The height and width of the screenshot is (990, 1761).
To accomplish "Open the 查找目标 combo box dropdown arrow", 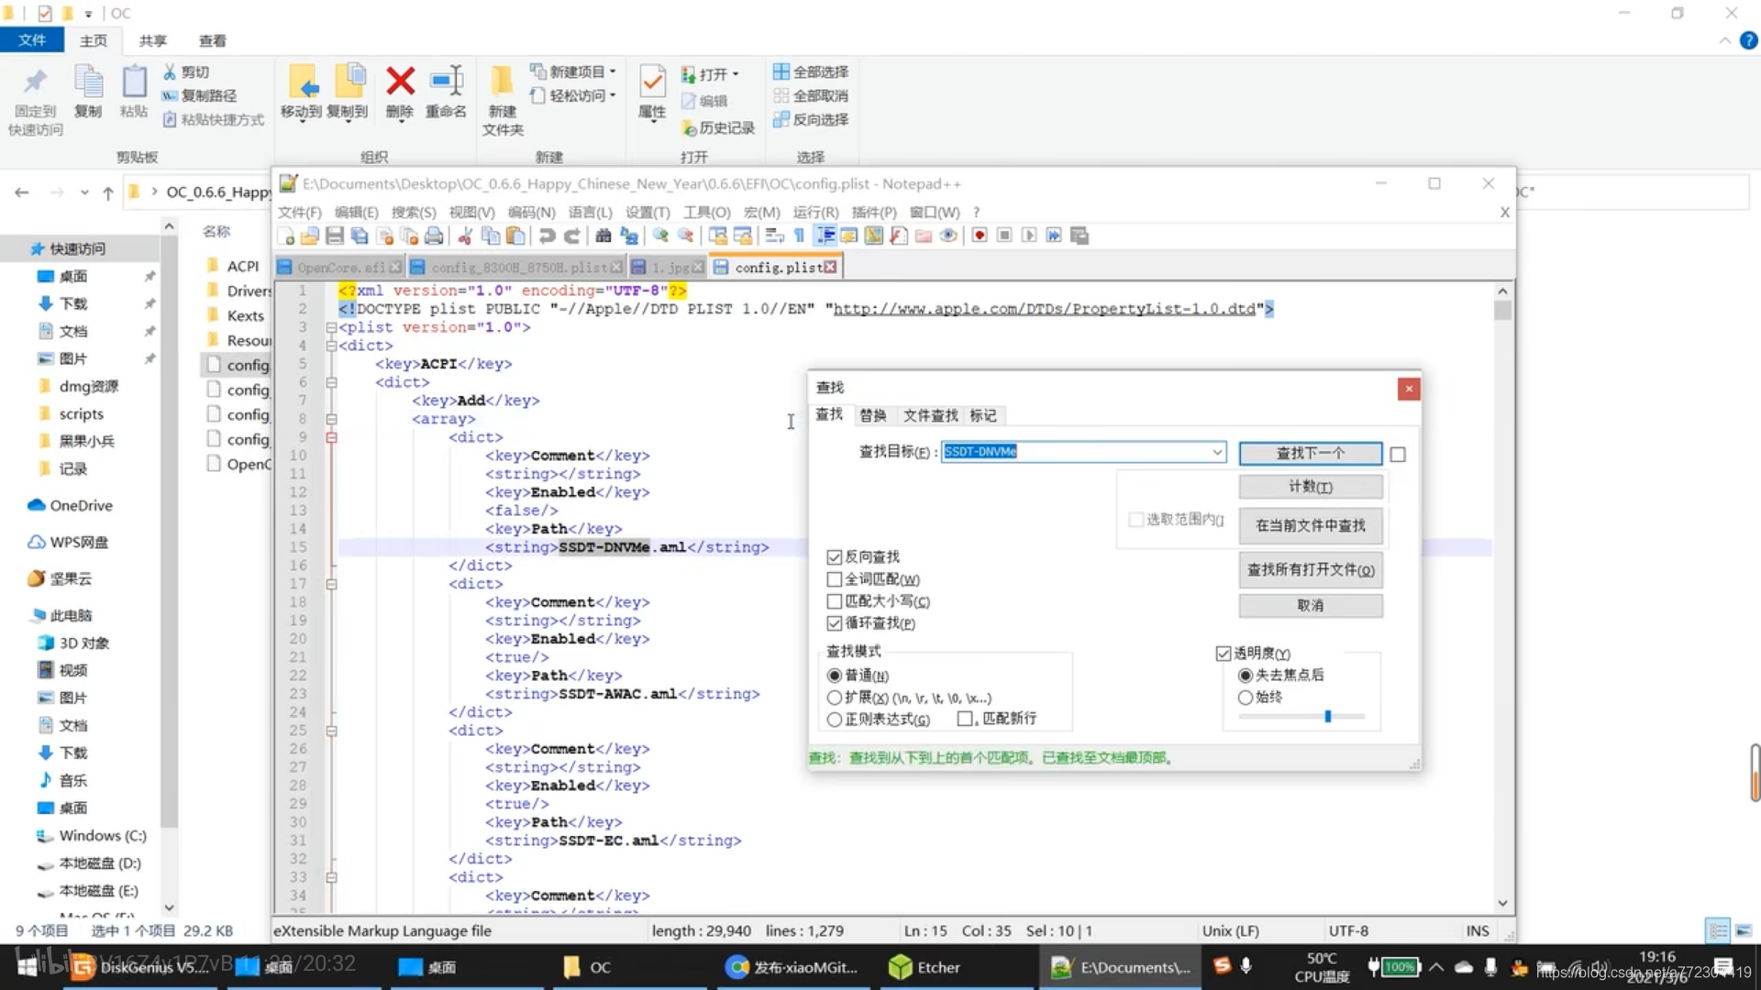I will (1217, 452).
